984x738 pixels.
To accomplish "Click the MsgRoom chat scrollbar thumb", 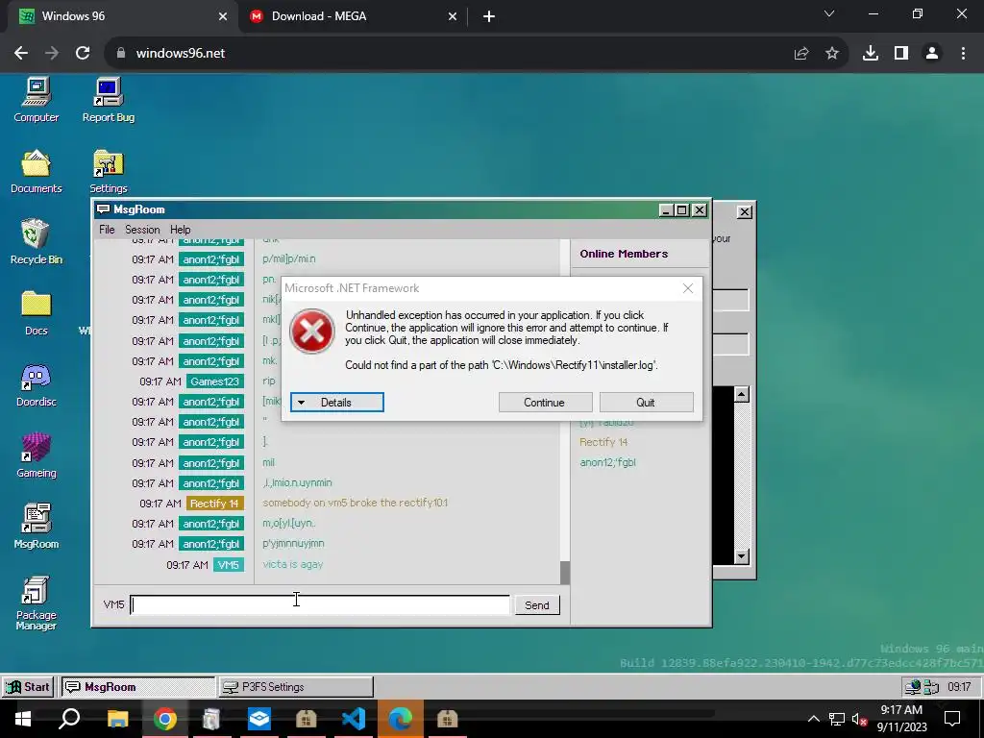I will [x=565, y=573].
